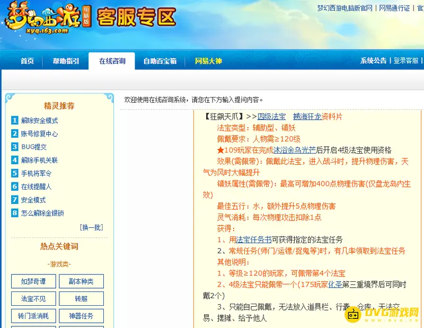424x328 pixels.
Task: Click the 转服 keyword button
Action: pos(81,298)
